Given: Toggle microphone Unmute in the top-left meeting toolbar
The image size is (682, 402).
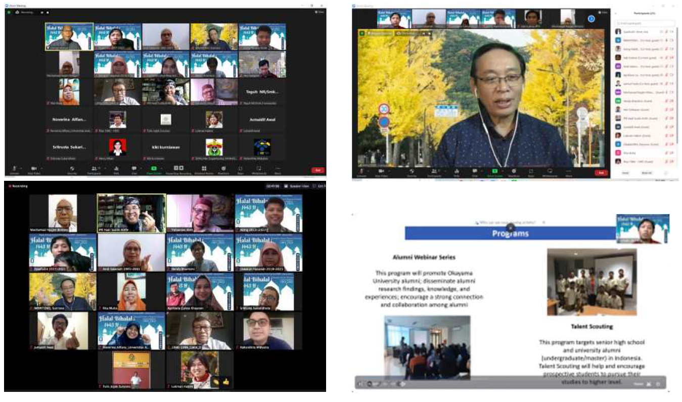Looking at the screenshot, I should 14,169.
